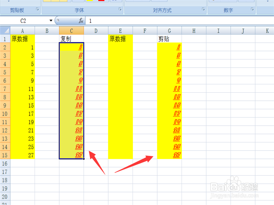Select row 8 header
Screen dimensions: 274x205
[x=5, y=97]
